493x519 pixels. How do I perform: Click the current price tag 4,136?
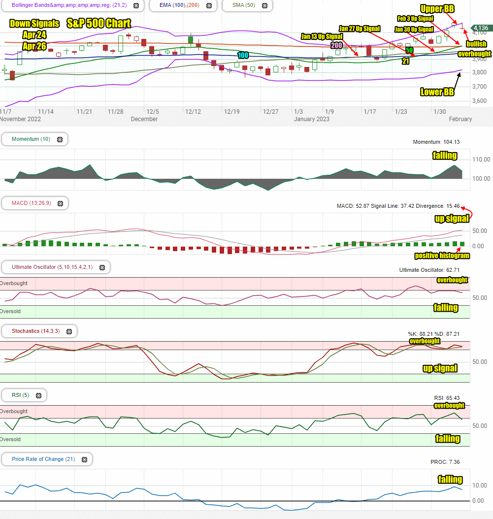(x=481, y=28)
